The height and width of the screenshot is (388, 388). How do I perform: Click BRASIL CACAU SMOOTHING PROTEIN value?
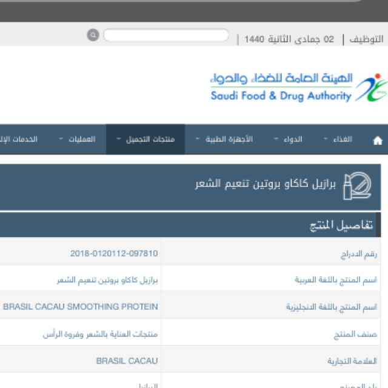[81, 307]
